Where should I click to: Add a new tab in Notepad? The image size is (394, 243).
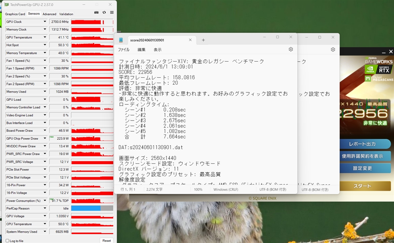pos(203,40)
